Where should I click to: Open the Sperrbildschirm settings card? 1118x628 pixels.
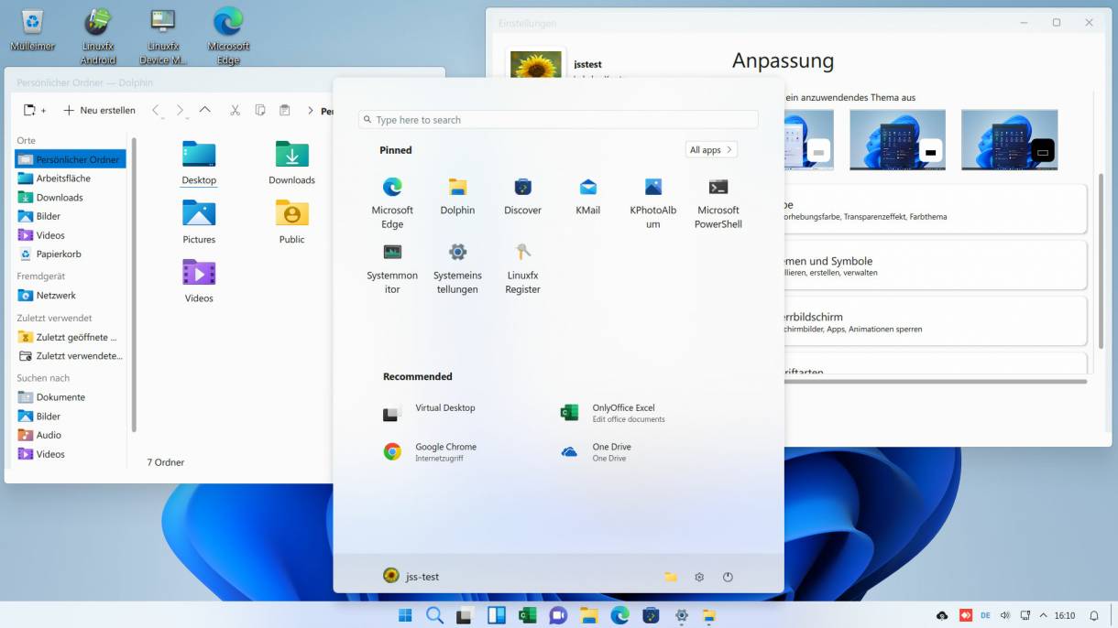click(935, 321)
